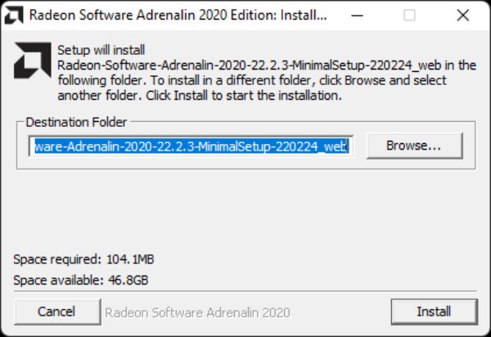Image resolution: width=491 pixels, height=337 pixels.
Task: Click the "Setup will install" heading line
Action: point(101,50)
